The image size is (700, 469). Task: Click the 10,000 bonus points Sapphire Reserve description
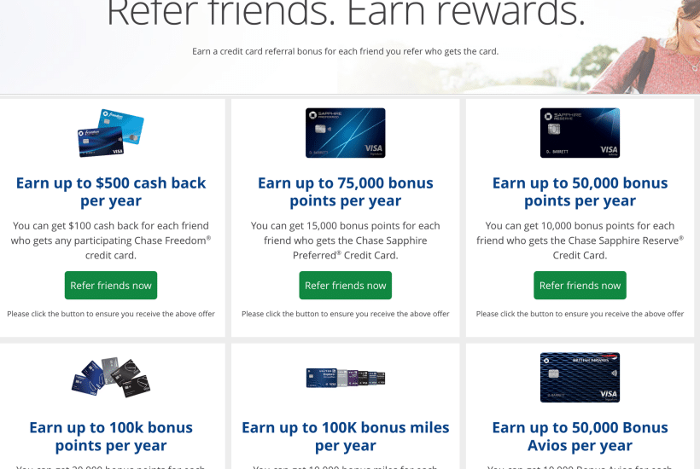[580, 240]
